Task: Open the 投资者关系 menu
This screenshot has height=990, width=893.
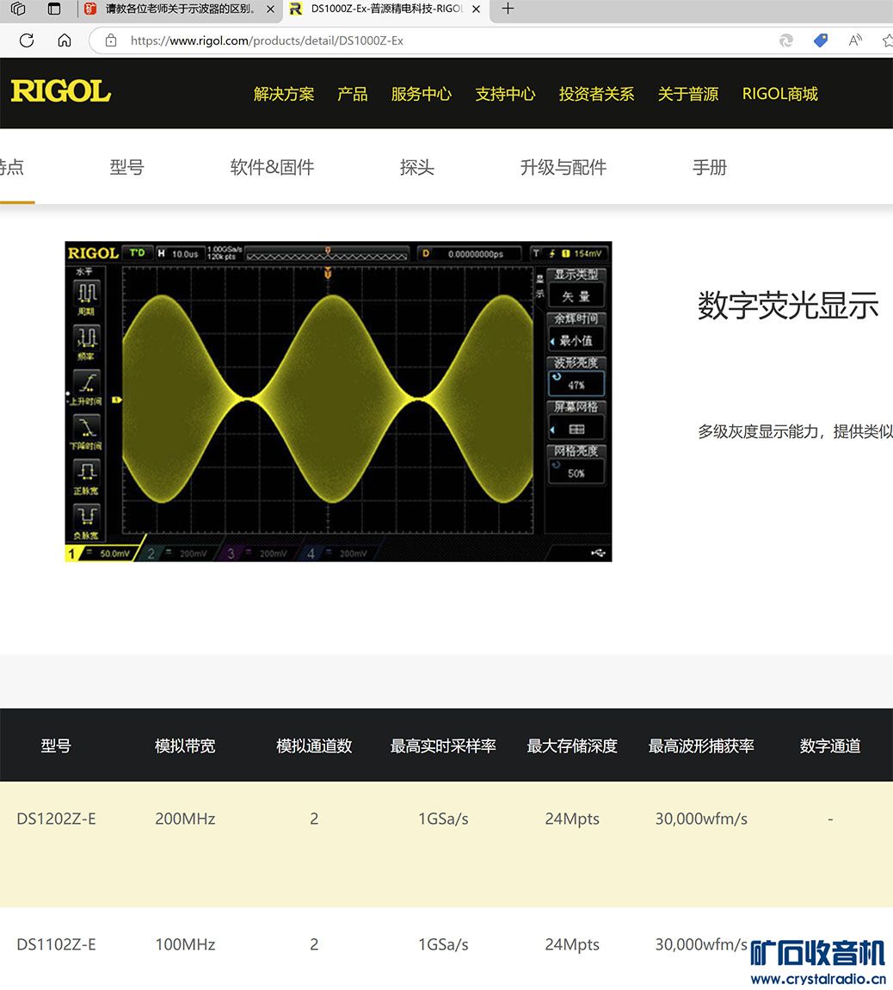Action: [x=596, y=94]
